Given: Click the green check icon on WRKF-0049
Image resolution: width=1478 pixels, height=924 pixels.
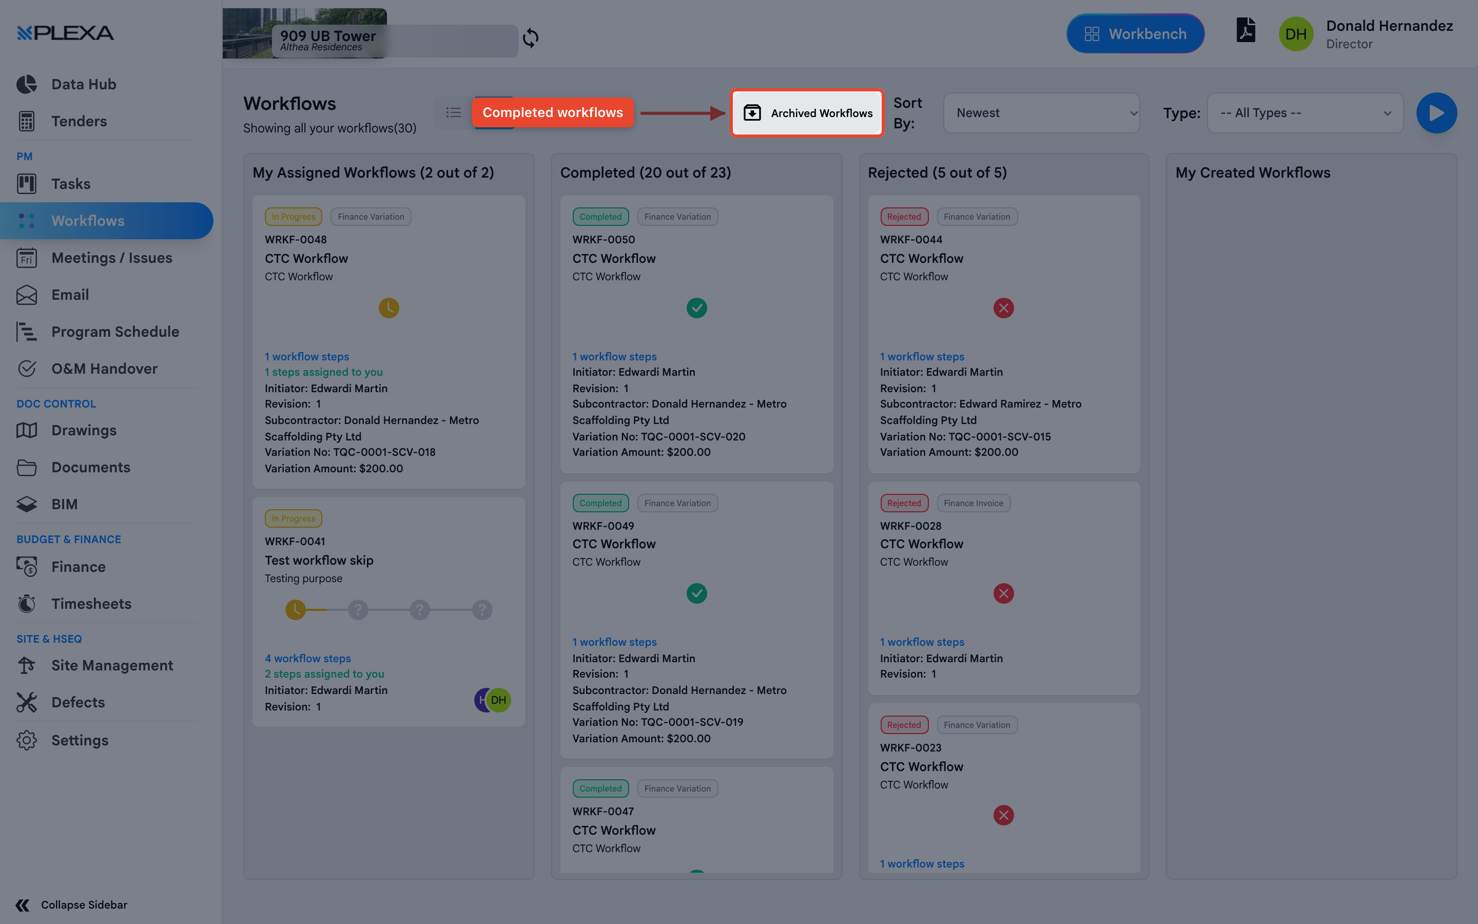Looking at the screenshot, I should (696, 593).
